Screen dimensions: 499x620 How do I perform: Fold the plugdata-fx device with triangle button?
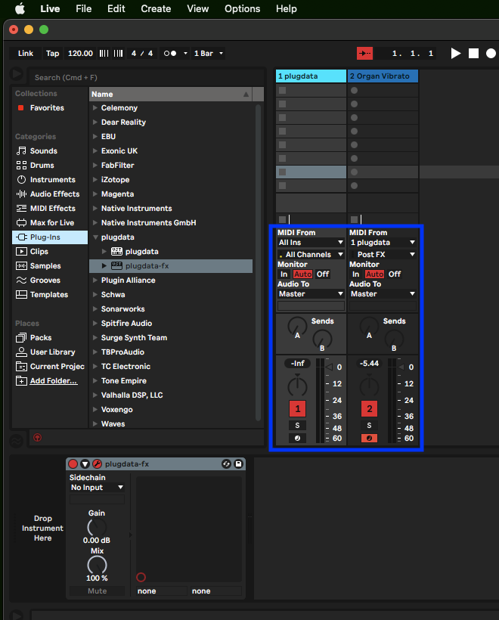tap(85, 463)
